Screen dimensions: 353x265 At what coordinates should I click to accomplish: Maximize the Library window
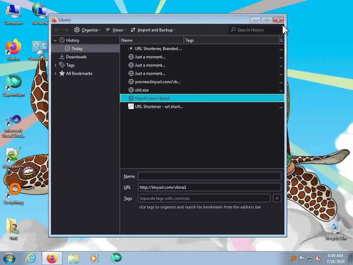[x=267, y=20]
